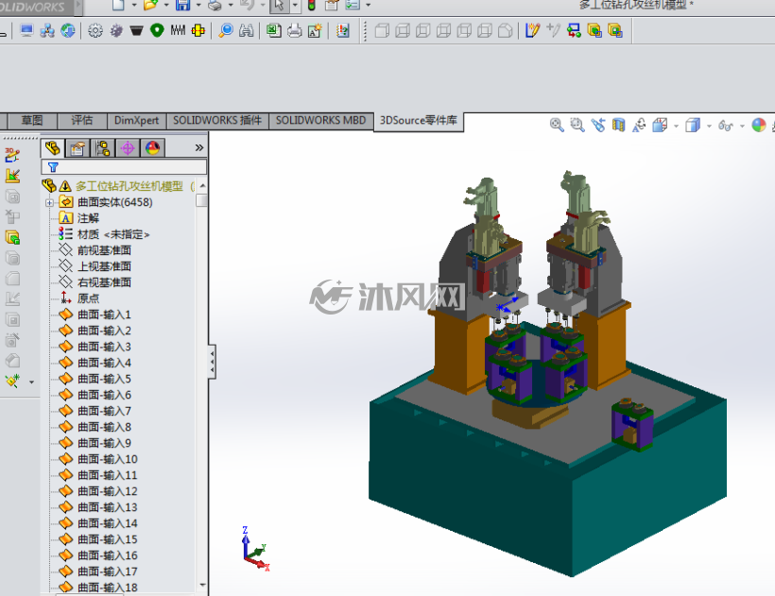Click the Save floppy disk icon
Image resolution: width=775 pixels, height=596 pixels.
[182, 5]
